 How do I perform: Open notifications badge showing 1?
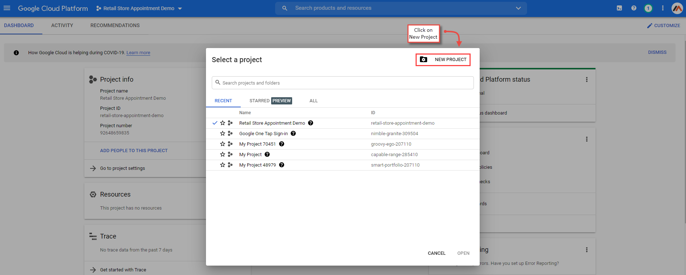[648, 8]
